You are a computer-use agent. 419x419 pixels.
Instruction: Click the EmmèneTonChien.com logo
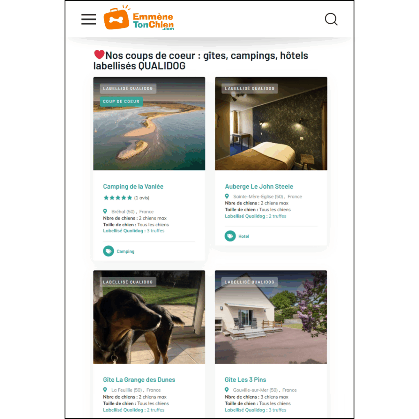pyautogui.click(x=139, y=18)
